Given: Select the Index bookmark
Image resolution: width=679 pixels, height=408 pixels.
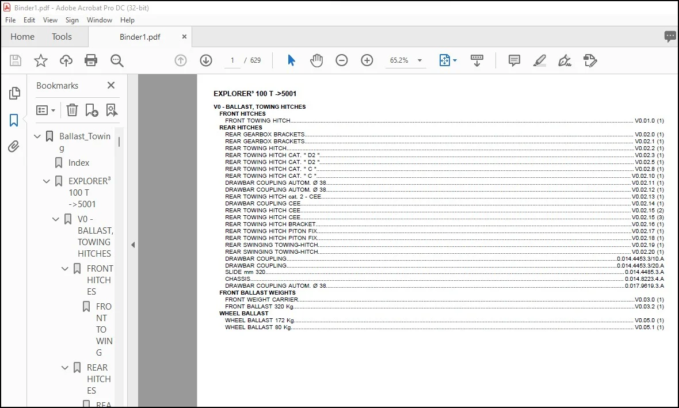Looking at the screenshot, I should (79, 163).
